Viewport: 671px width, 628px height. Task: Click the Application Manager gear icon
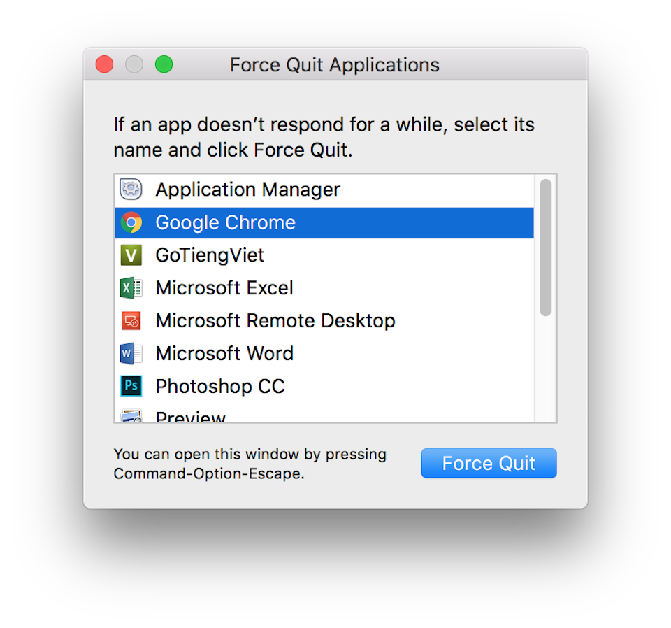click(131, 190)
